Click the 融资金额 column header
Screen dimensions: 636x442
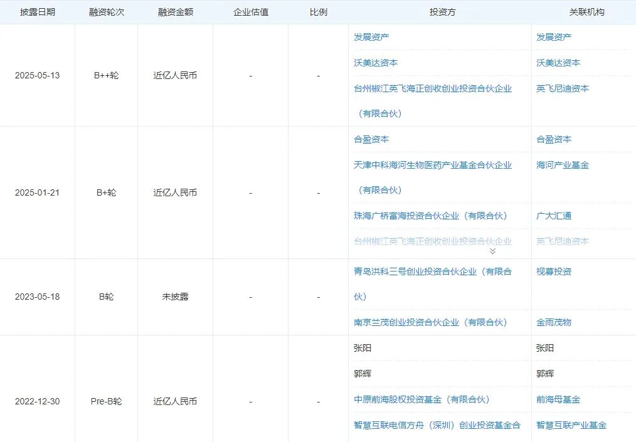pyautogui.click(x=175, y=12)
